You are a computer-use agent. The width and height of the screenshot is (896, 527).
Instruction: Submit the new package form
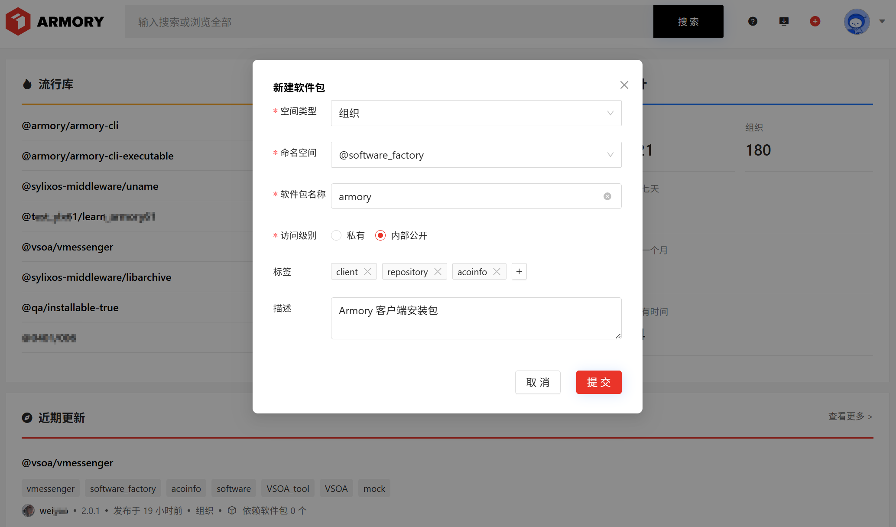click(x=598, y=382)
